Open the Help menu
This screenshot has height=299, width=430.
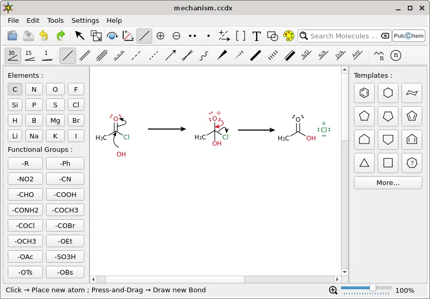coord(114,21)
